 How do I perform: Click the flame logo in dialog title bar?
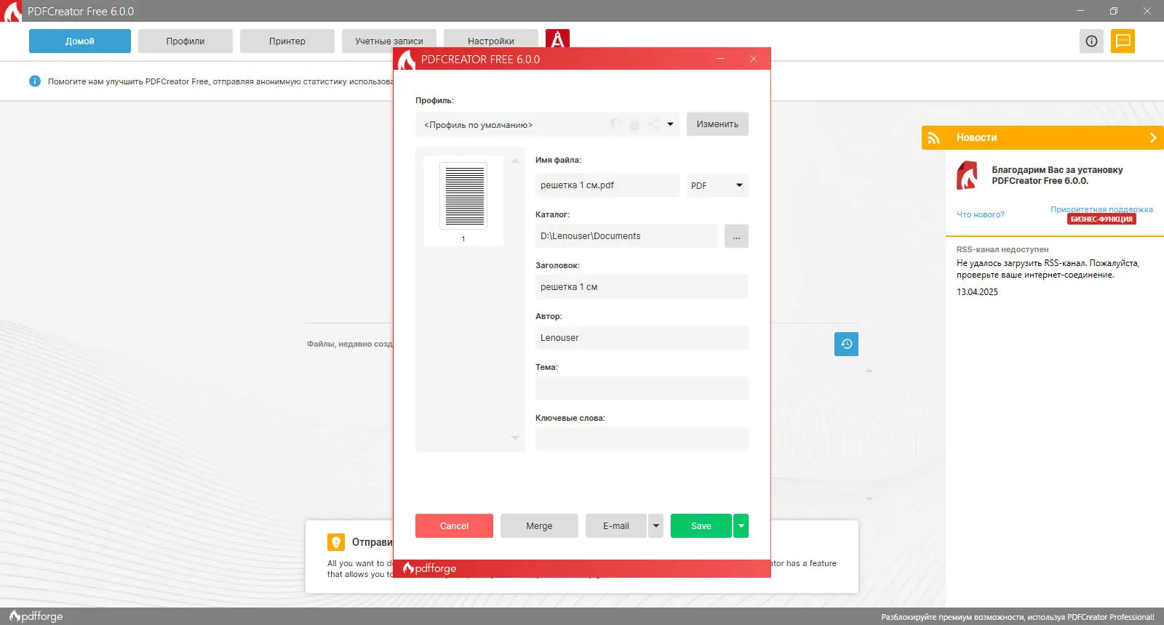tap(406, 60)
